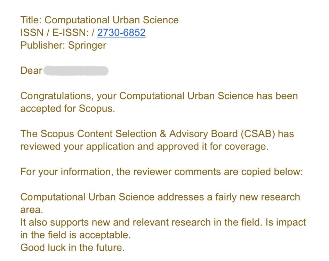Image resolution: width=329 pixels, height=261 pixels.
Task: Click the '(CSAB)' abbreviation
Action: coord(258,134)
